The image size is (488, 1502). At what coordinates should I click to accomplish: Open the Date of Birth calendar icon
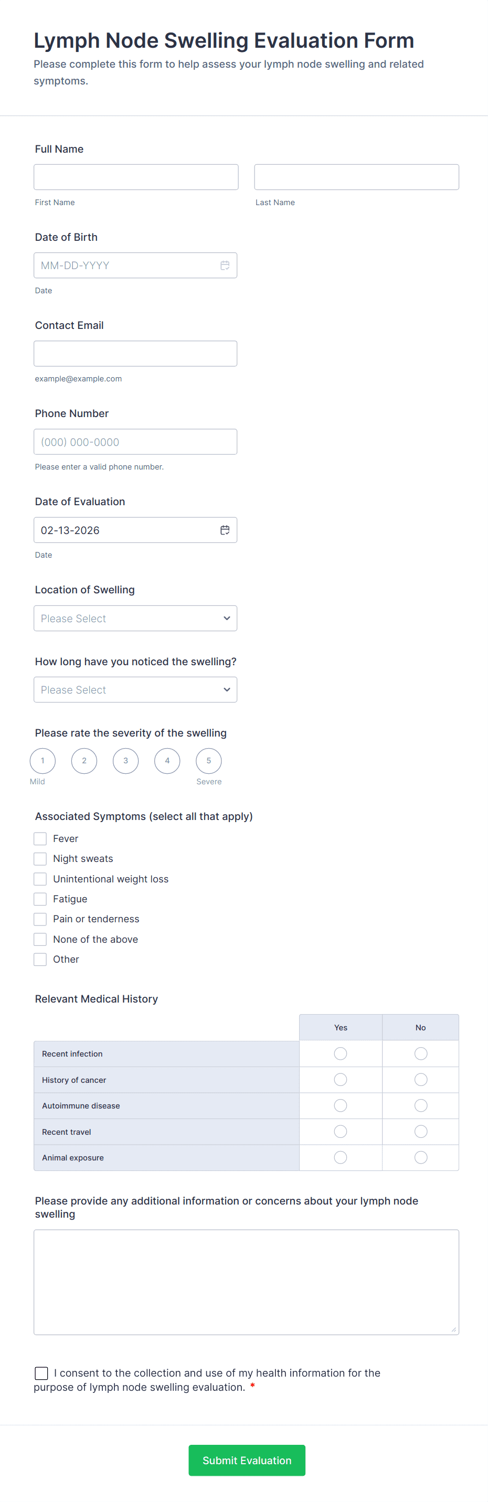point(225,265)
